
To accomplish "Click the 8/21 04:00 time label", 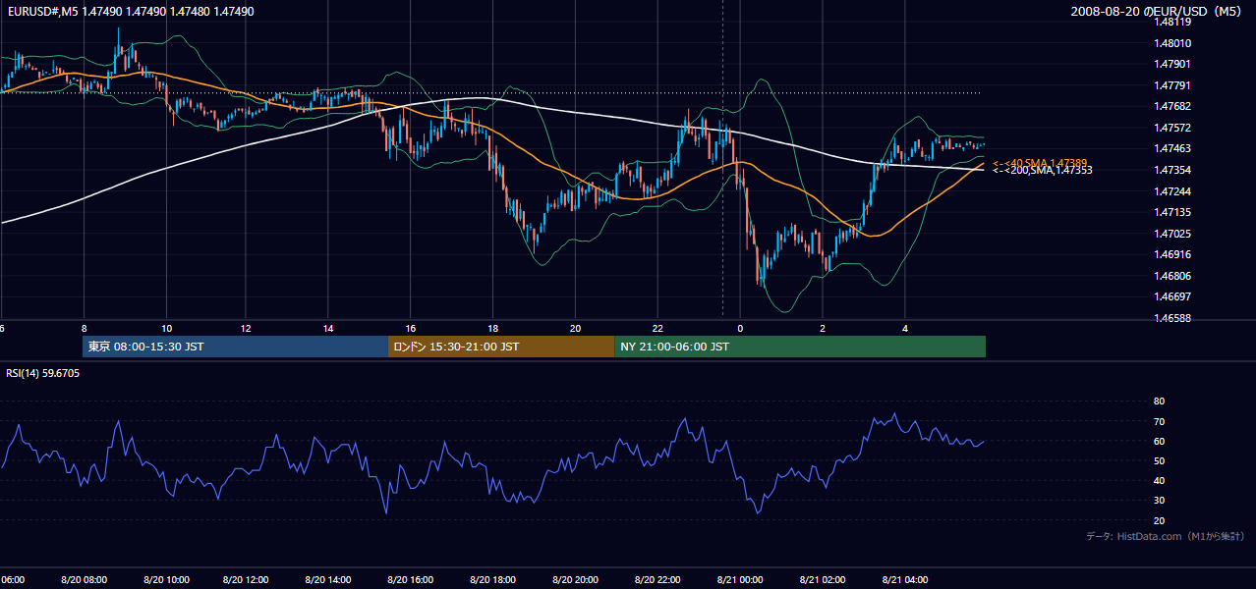I will [905, 580].
